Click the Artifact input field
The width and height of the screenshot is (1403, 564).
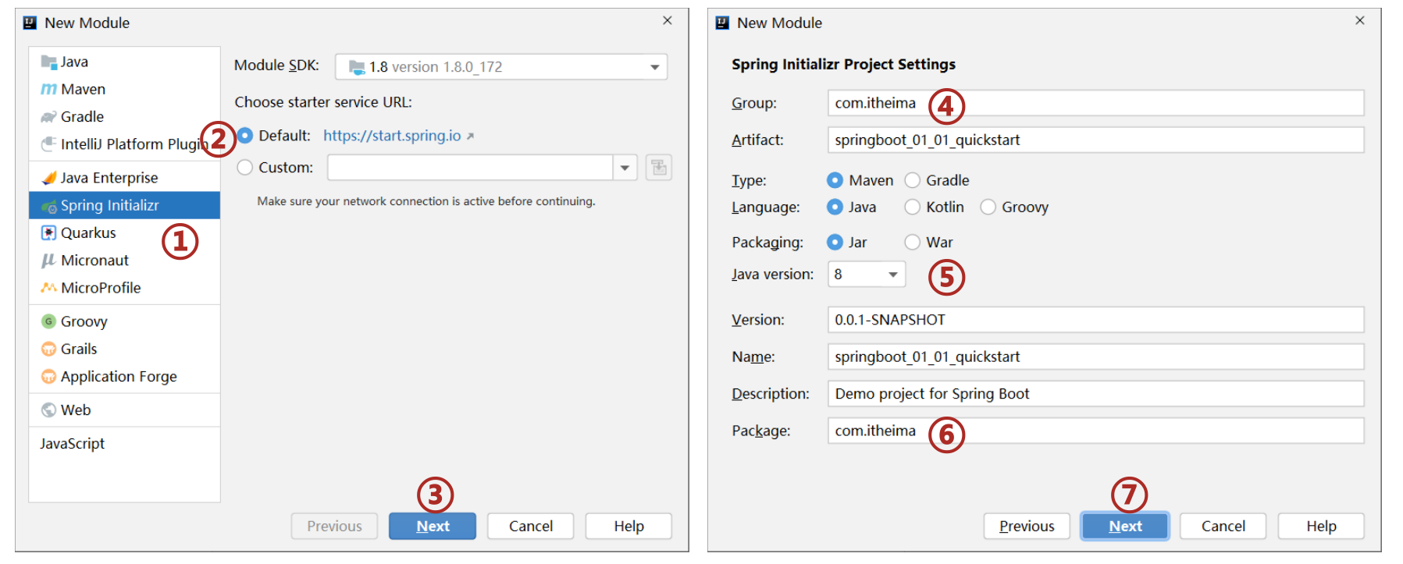[x=1096, y=140]
